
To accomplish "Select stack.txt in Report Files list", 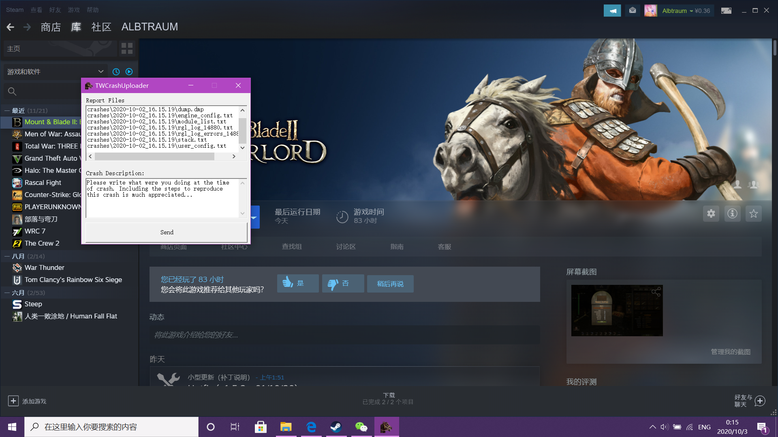I will 147,140.
